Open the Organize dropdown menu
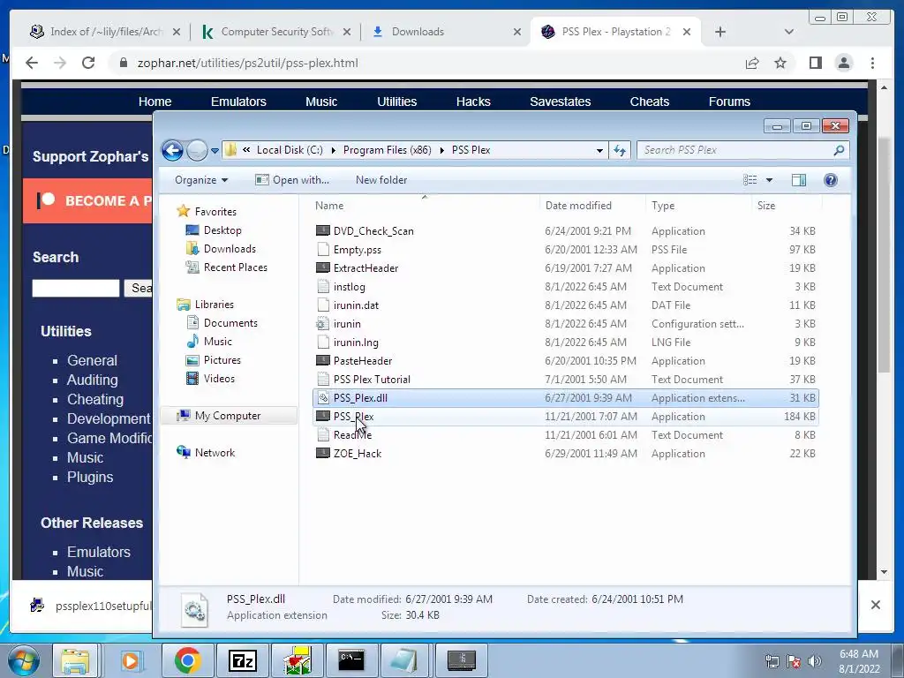904x678 pixels. coord(201,180)
